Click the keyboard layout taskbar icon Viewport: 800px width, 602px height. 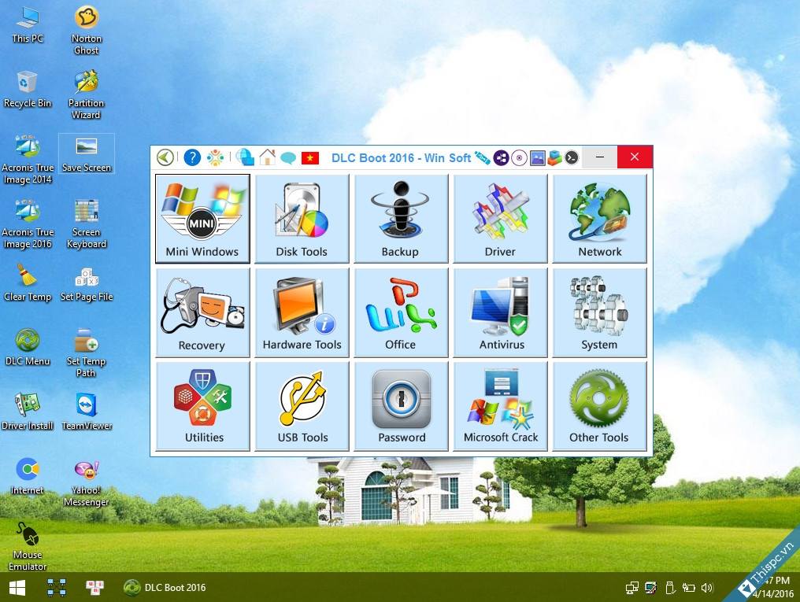click(94, 588)
